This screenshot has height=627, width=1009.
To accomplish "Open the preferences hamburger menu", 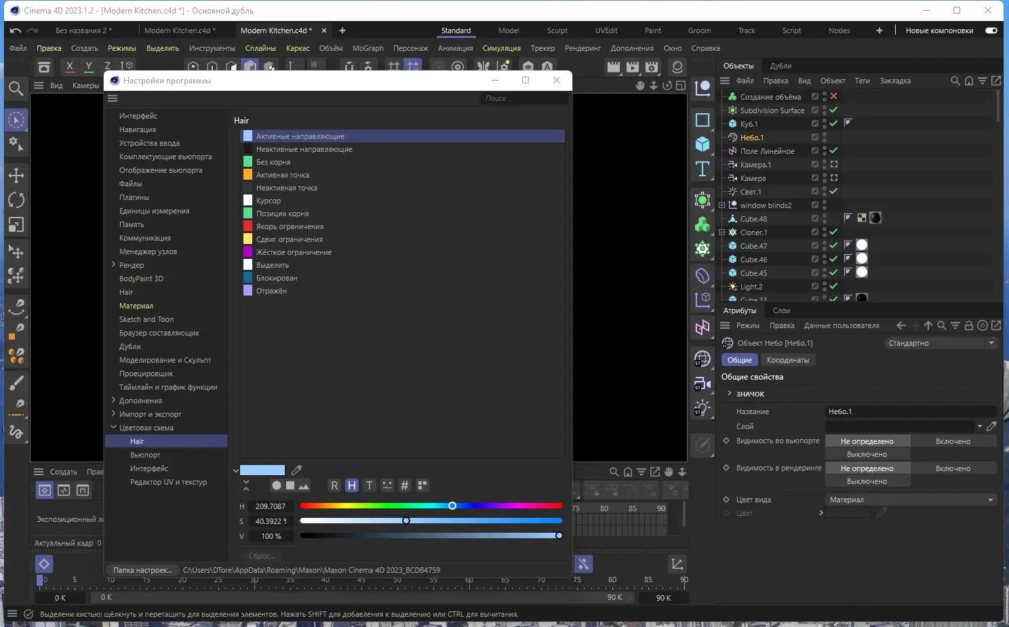I will [x=113, y=98].
